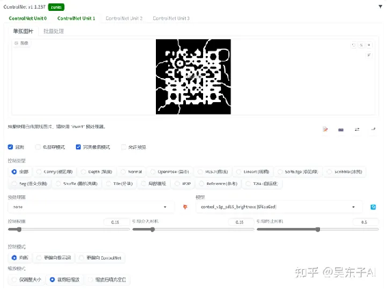The height and width of the screenshot is (289, 387).
Task: Adjust the ending control step slider
Action: point(318,229)
